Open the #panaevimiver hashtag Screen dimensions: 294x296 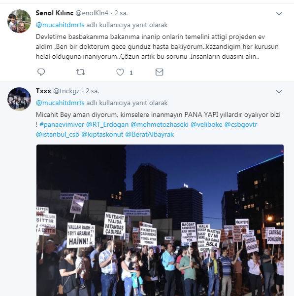click(62, 125)
